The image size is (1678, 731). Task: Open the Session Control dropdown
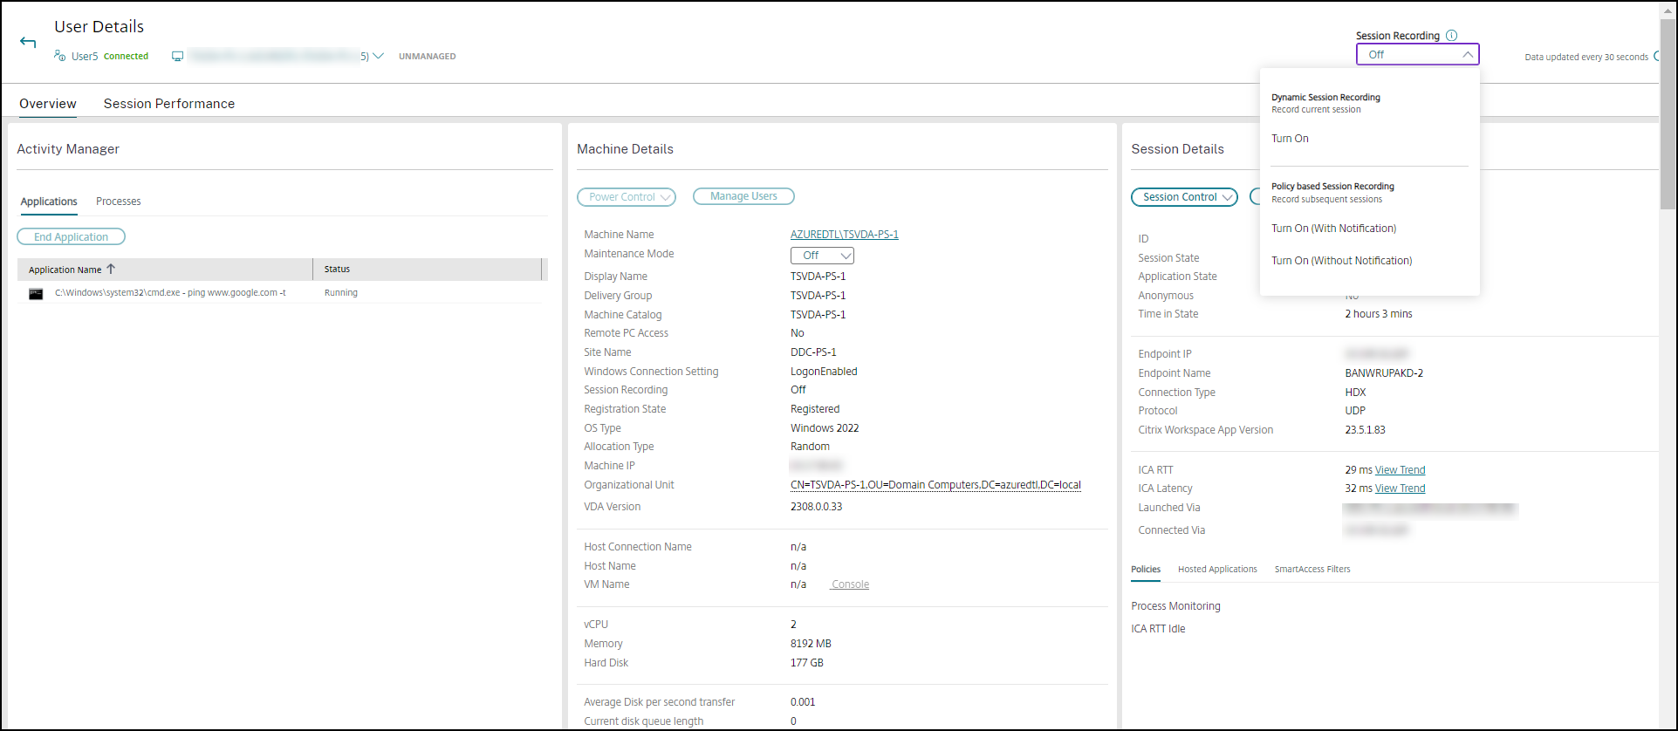pos(1184,197)
